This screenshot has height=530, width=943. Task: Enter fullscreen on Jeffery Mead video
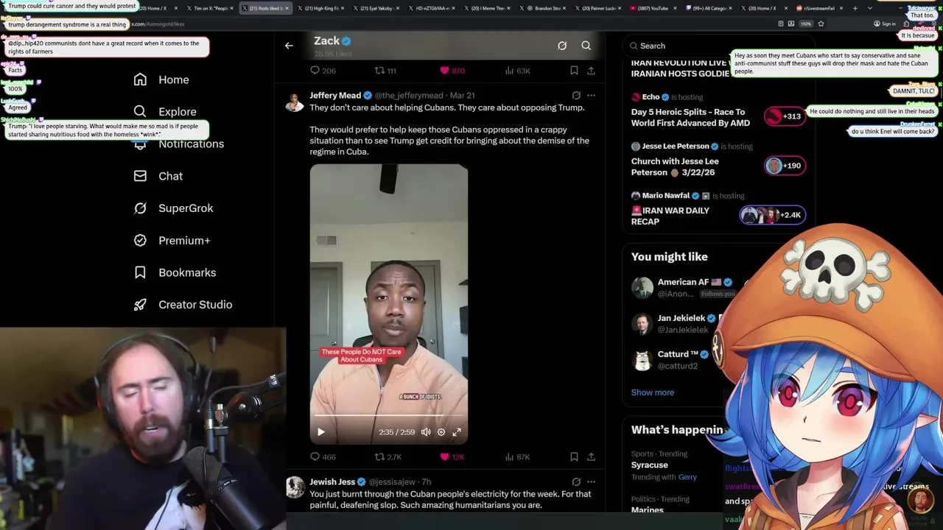pyautogui.click(x=457, y=432)
